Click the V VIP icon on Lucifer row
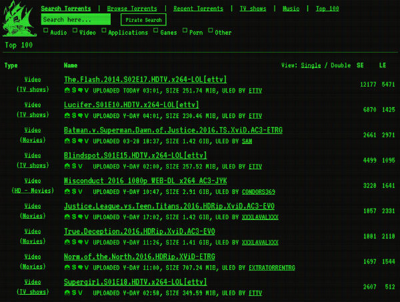 pos(87,115)
